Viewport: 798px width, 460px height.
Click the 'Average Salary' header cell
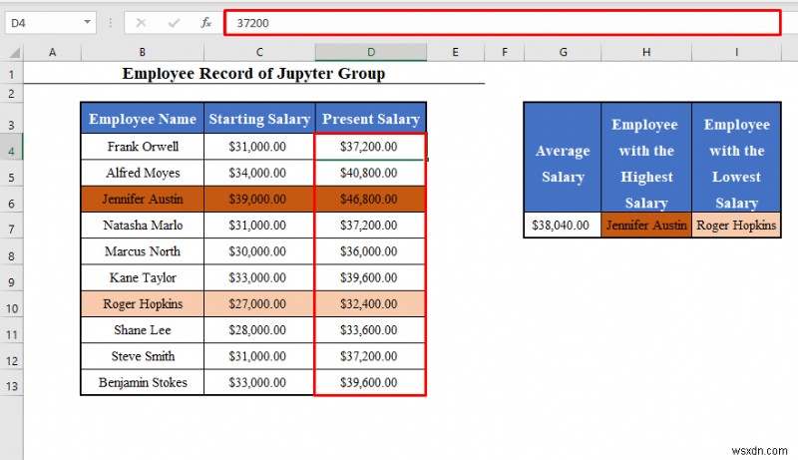pos(563,158)
